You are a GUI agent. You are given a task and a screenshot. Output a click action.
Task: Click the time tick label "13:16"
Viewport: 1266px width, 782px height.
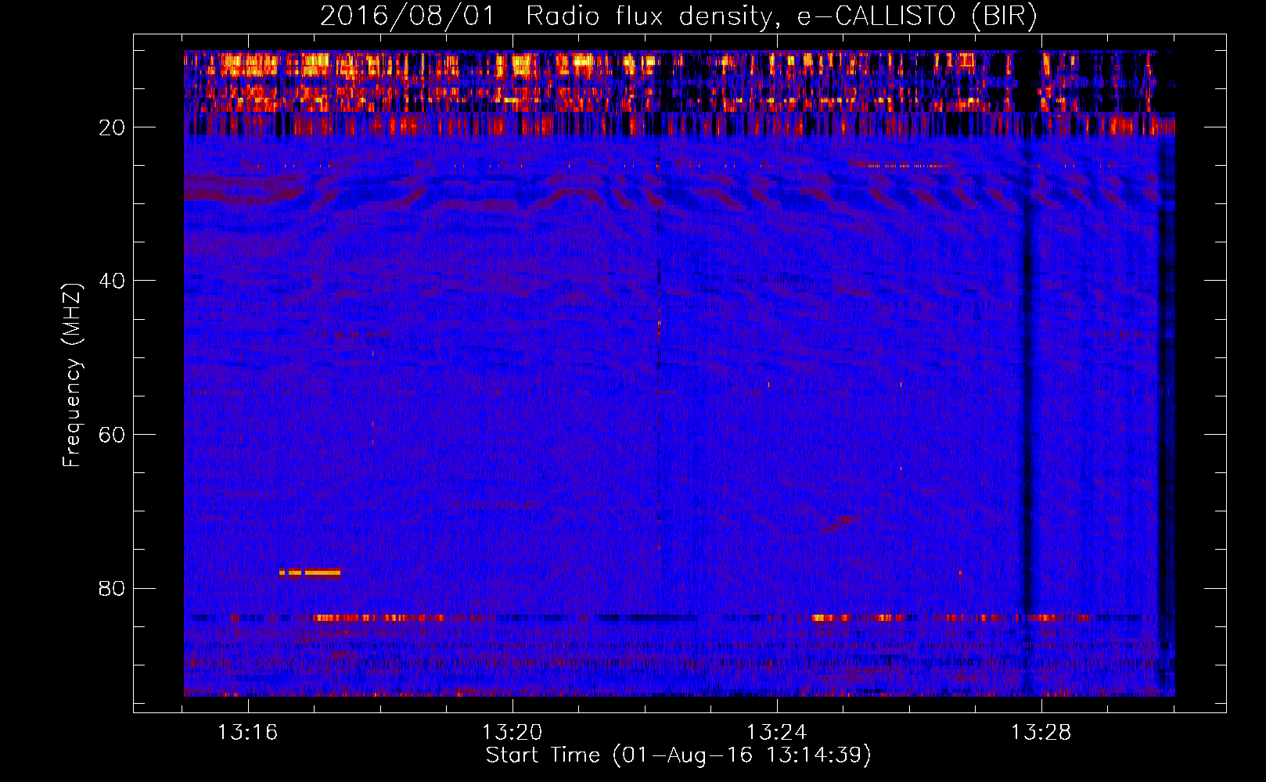[x=247, y=733]
